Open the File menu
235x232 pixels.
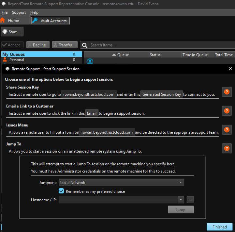click(5, 12)
